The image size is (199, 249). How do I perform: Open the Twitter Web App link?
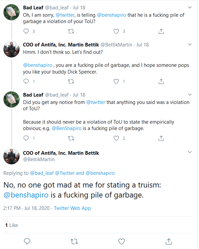pos(73,208)
